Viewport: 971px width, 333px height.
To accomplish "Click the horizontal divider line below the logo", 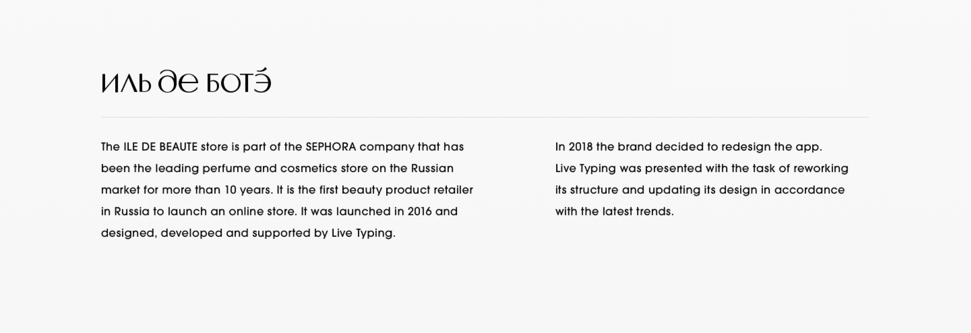I will [485, 117].
